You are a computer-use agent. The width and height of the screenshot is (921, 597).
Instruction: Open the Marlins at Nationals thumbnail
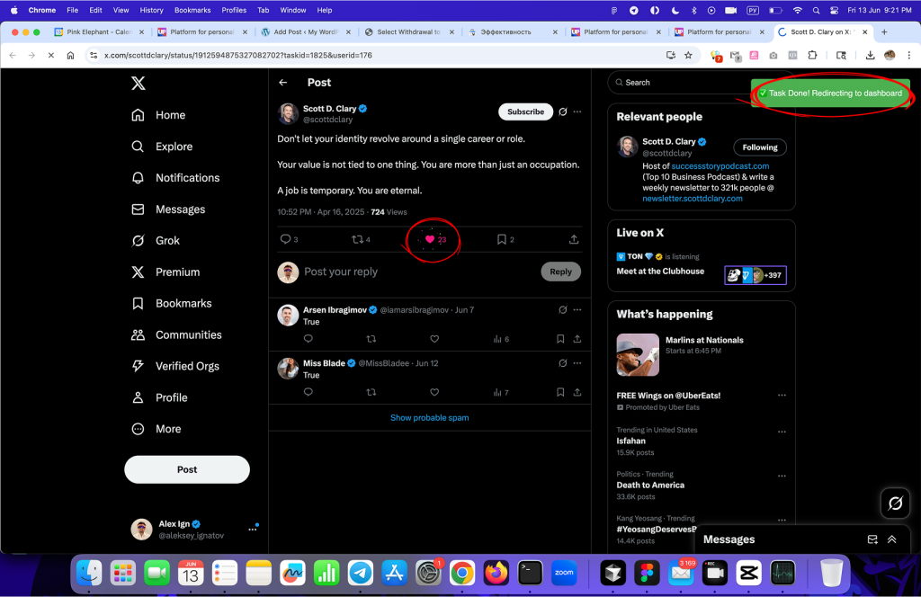(x=638, y=354)
